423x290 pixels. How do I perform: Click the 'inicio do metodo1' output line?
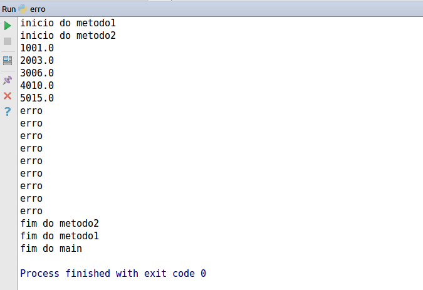click(68, 23)
